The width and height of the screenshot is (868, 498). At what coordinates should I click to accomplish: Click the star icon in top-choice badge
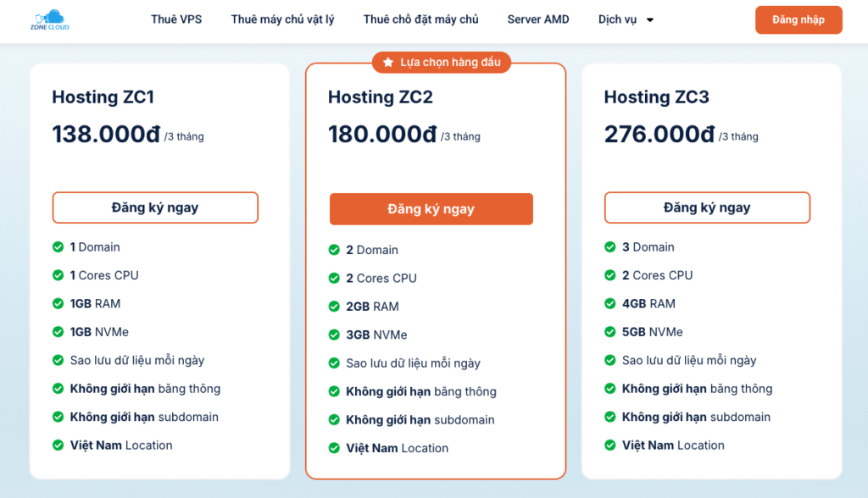pos(387,63)
